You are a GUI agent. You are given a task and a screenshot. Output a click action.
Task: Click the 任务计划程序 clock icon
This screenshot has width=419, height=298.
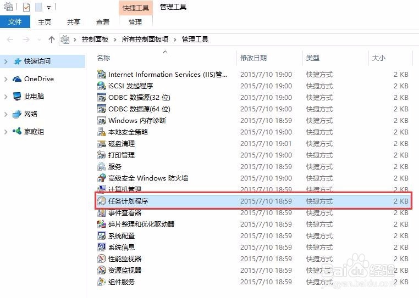pos(102,201)
